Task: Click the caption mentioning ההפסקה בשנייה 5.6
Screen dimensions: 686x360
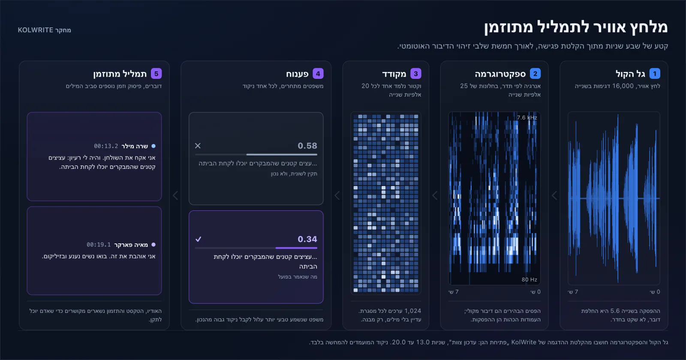Action: 621,315
